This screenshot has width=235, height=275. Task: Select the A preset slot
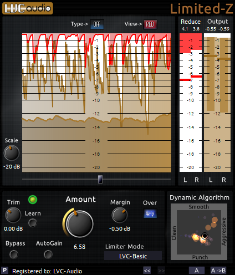(x=197, y=271)
